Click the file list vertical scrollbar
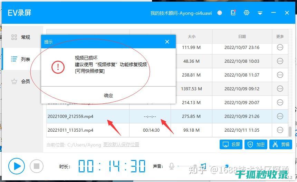The height and width of the screenshot is (182, 297). pyautogui.click(x=290, y=132)
